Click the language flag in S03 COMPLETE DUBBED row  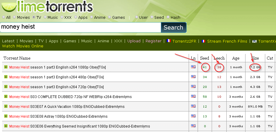click(x=193, y=96)
